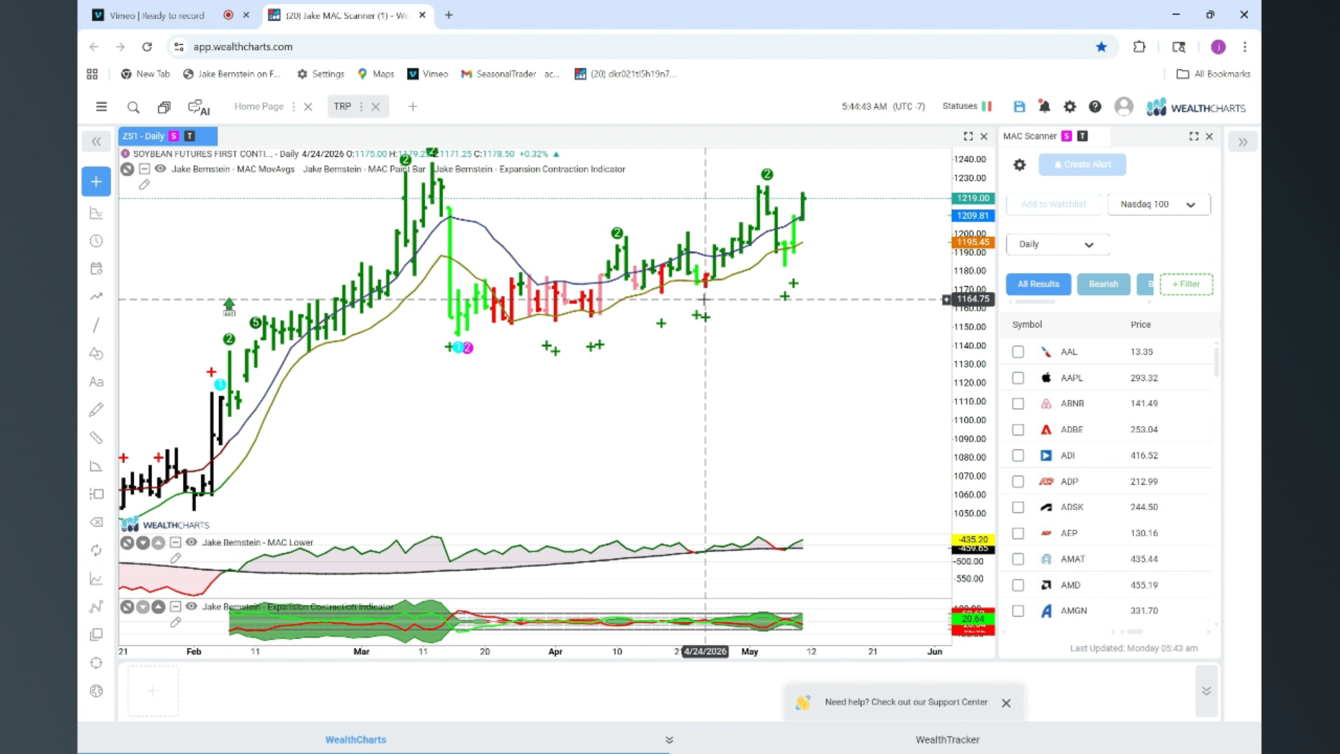The height and width of the screenshot is (754, 1340).
Task: Open the user account avatar
Action: coord(1124,106)
